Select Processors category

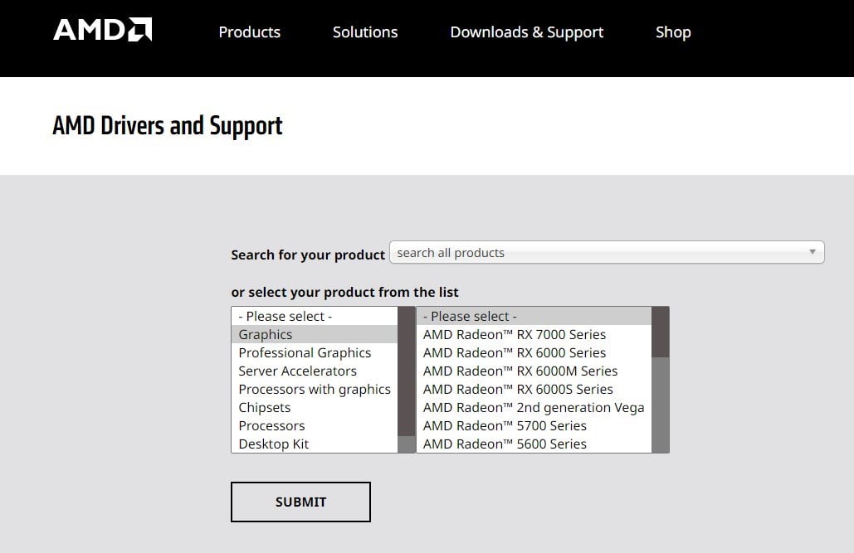coord(315,425)
